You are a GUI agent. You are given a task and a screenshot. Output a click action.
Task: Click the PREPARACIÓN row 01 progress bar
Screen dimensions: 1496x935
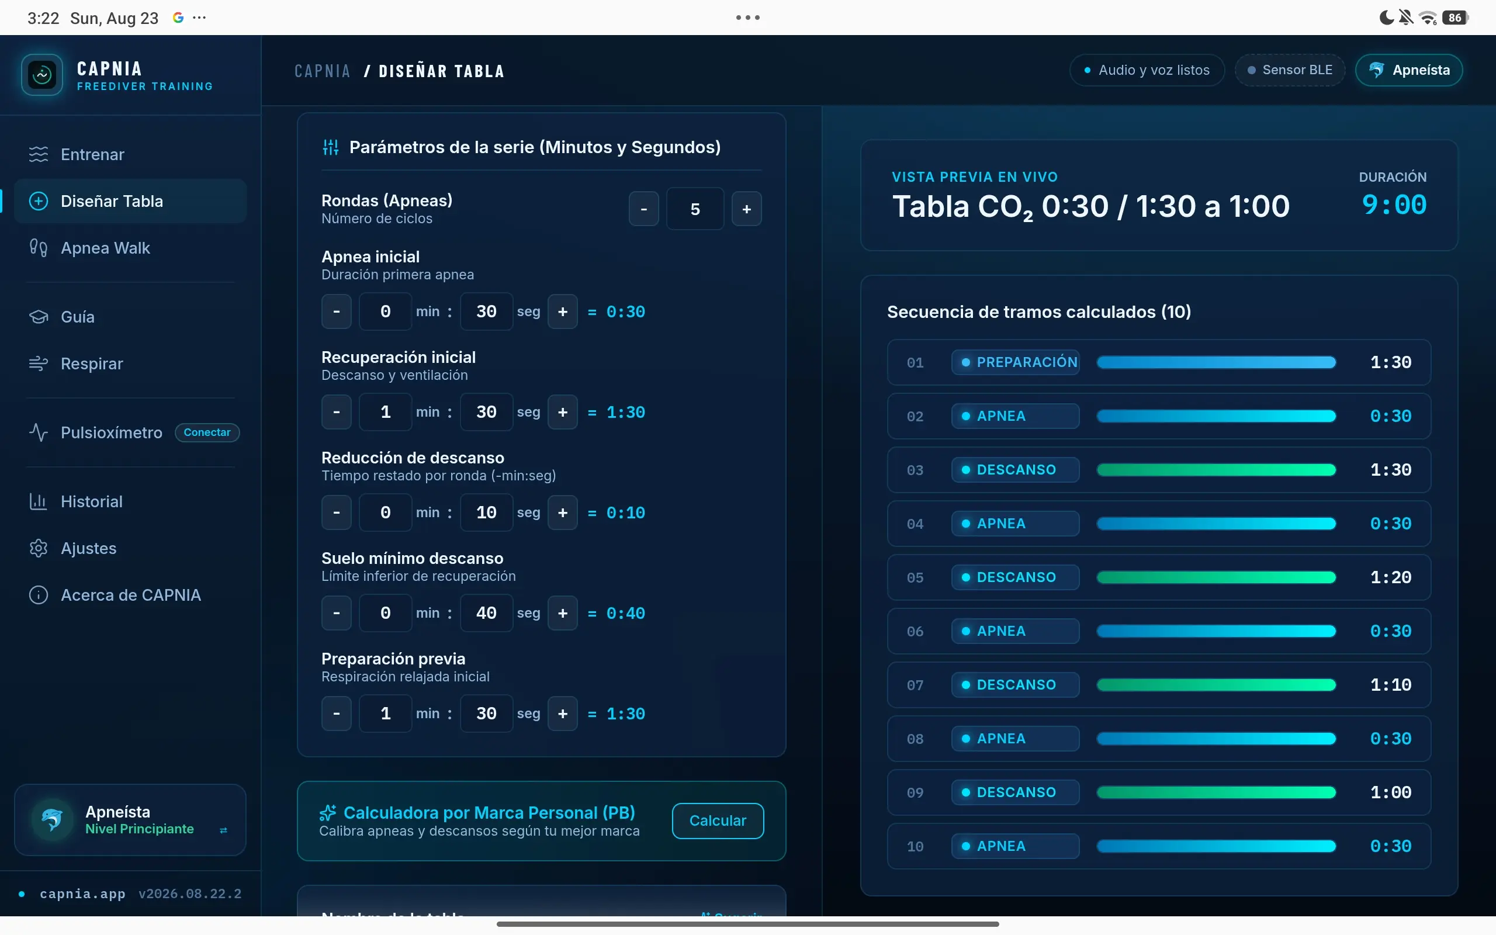[x=1216, y=362]
